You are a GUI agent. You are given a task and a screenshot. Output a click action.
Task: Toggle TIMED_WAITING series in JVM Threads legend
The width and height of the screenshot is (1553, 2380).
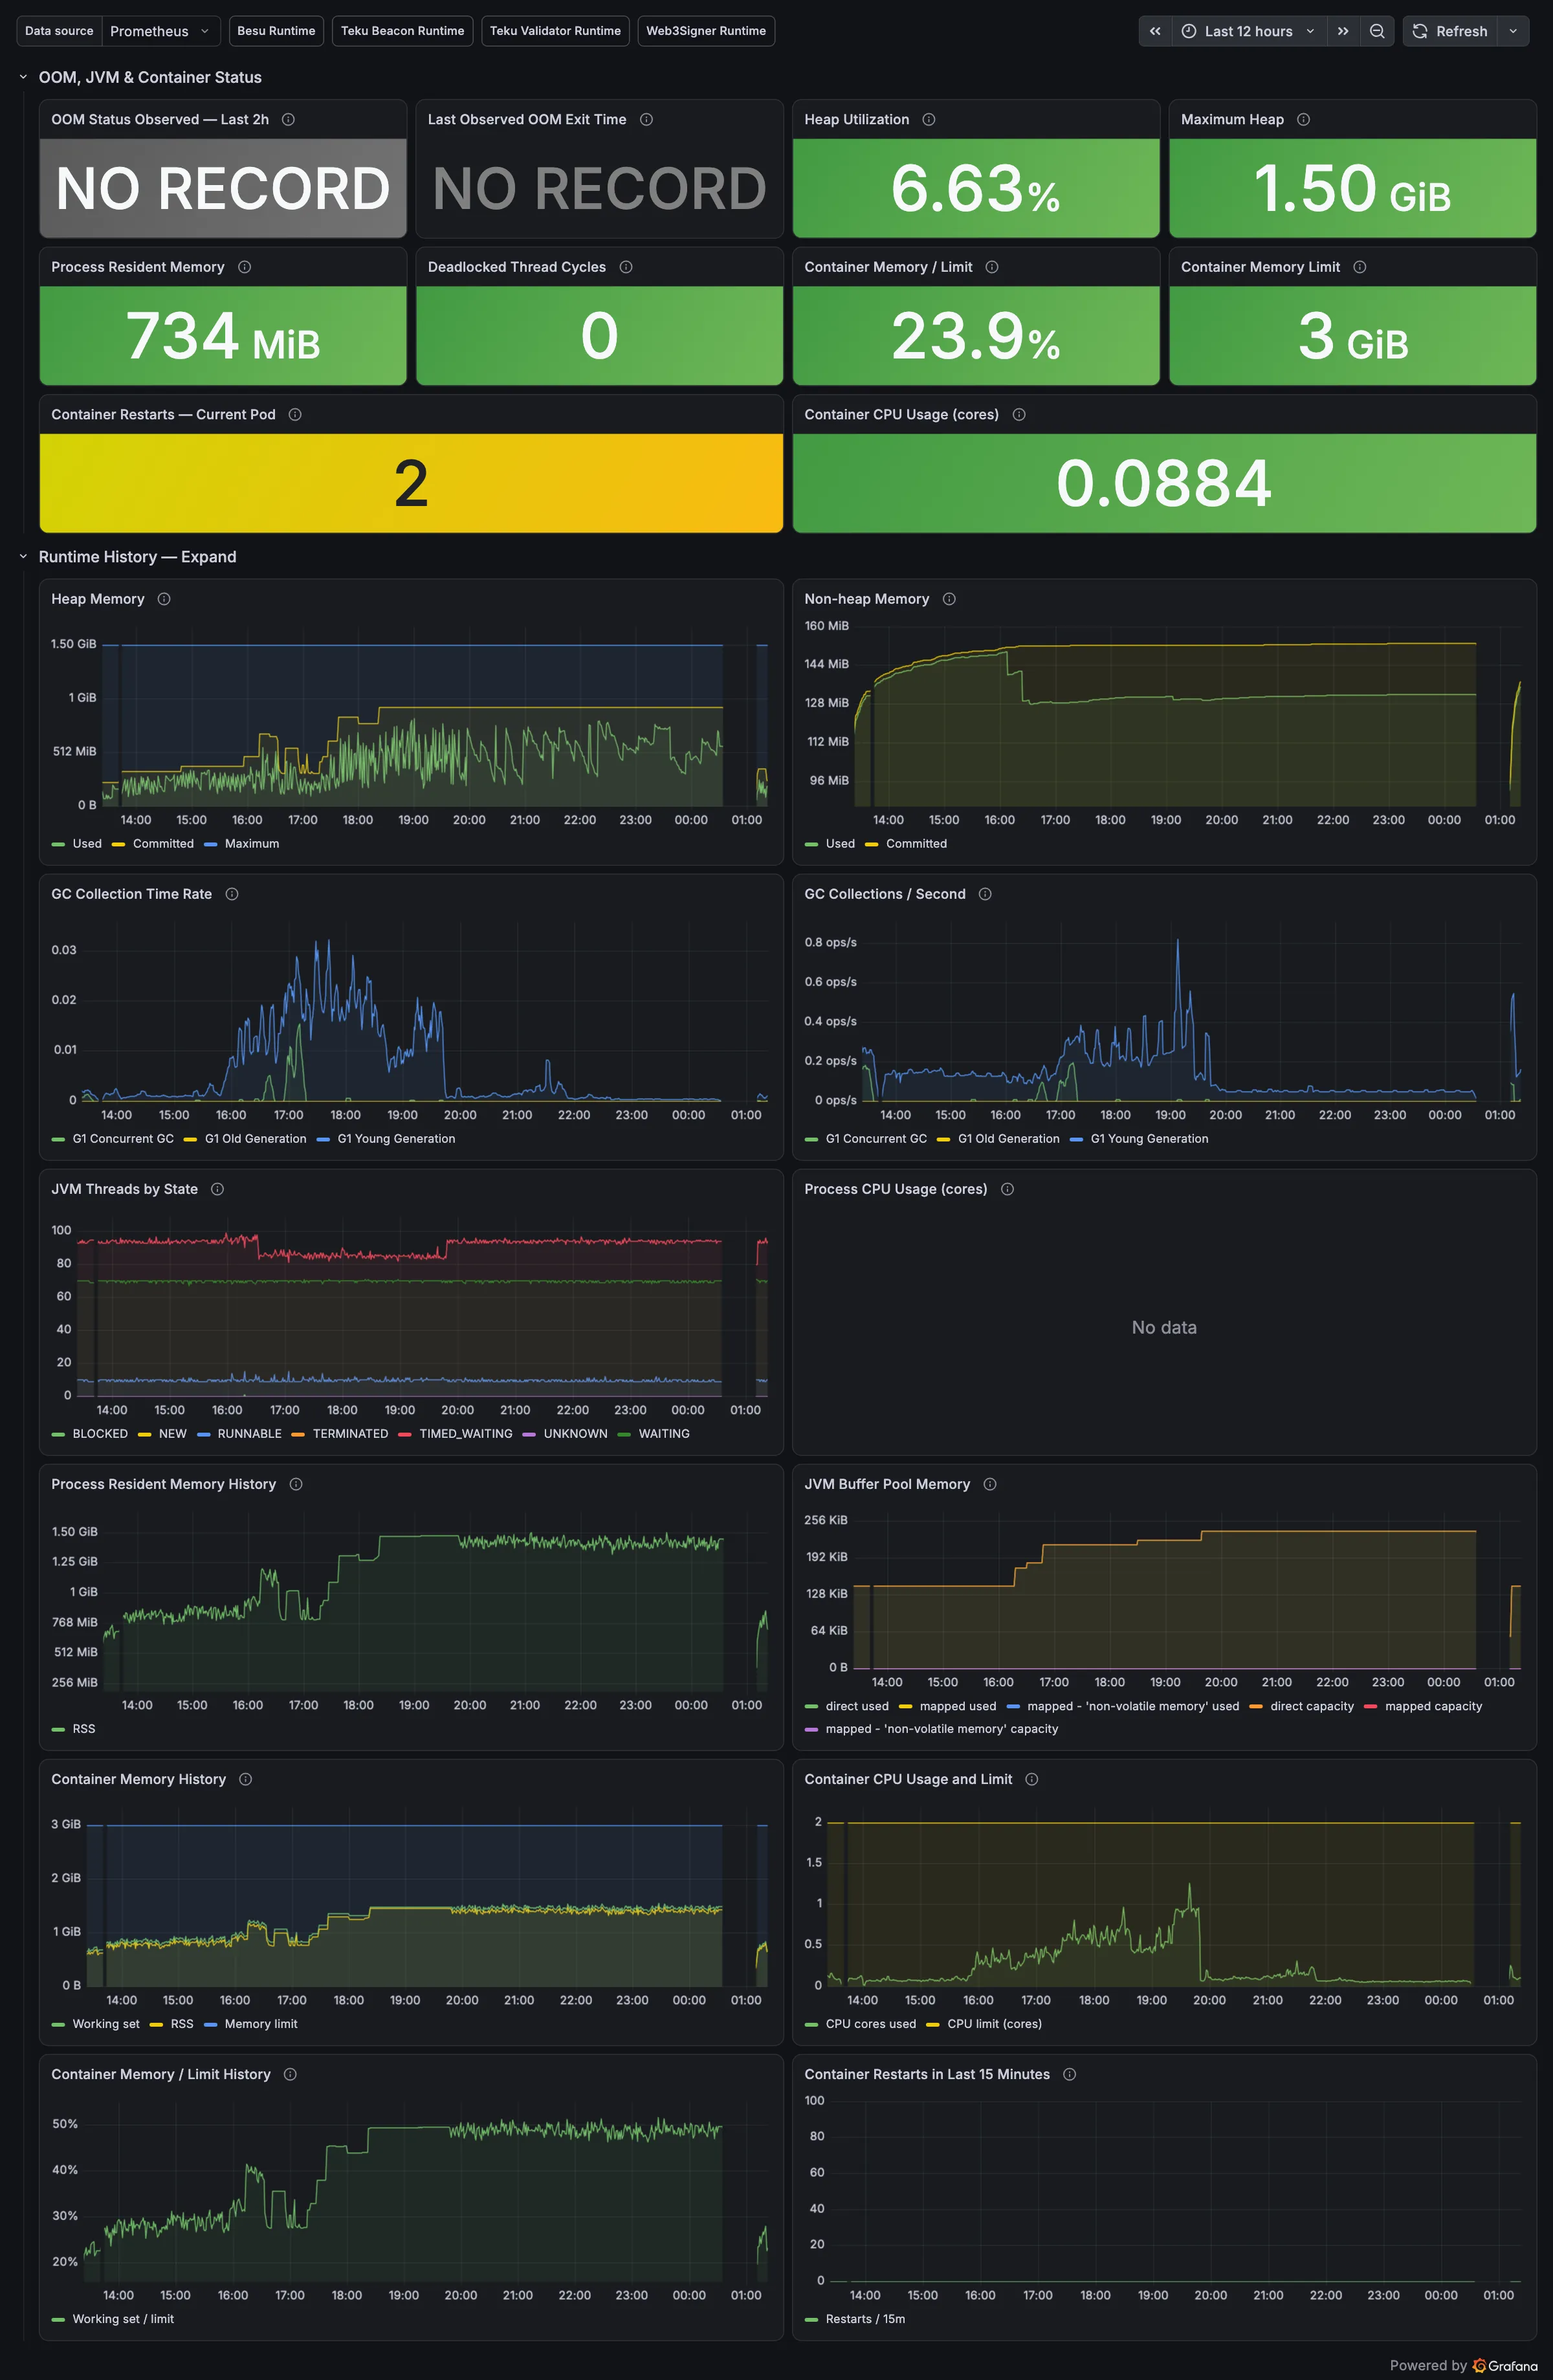click(466, 1434)
